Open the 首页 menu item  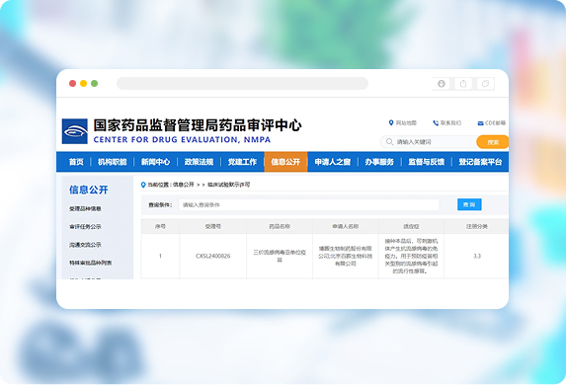(76, 162)
